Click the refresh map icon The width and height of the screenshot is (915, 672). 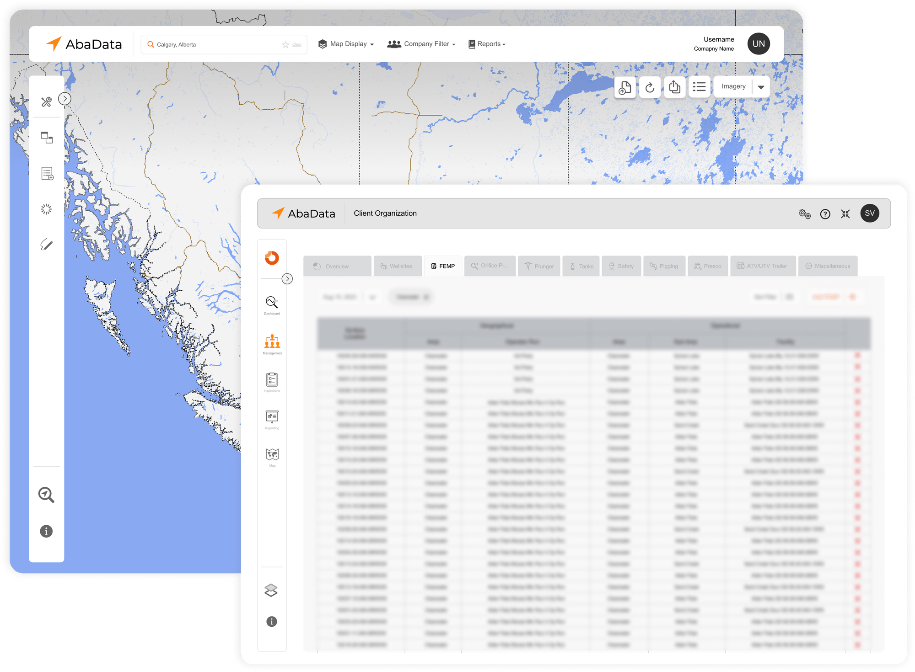pyautogui.click(x=650, y=87)
